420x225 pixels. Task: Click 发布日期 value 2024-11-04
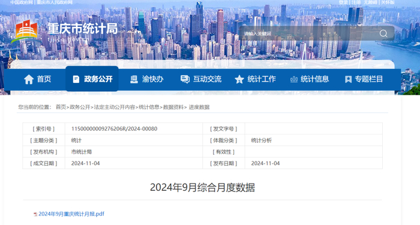[x=265, y=163]
